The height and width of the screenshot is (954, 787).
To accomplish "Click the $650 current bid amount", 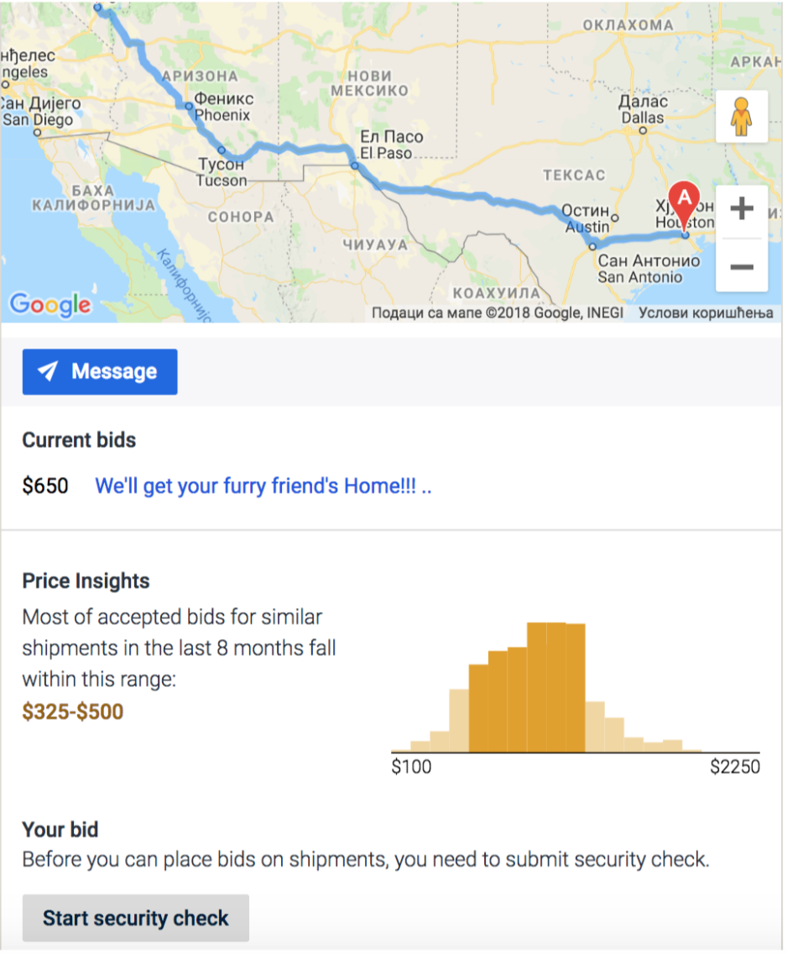I will (x=45, y=487).
